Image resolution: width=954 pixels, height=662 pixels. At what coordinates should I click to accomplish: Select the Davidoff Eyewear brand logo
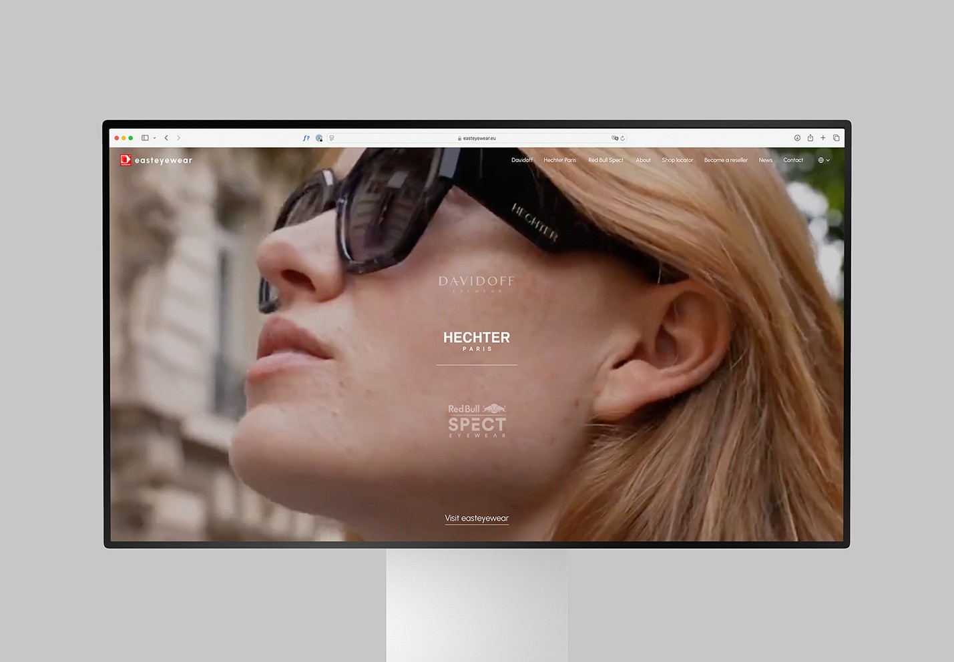coord(477,284)
